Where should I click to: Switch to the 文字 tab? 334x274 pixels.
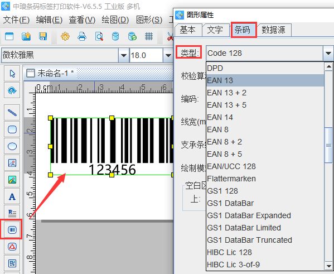[x=215, y=30]
